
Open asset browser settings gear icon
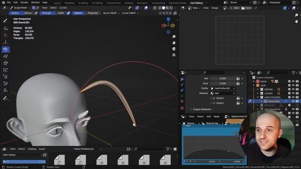tap(175, 149)
